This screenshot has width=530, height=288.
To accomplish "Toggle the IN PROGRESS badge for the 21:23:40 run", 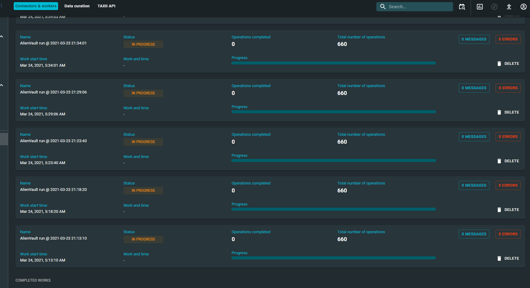I will 143,142.
